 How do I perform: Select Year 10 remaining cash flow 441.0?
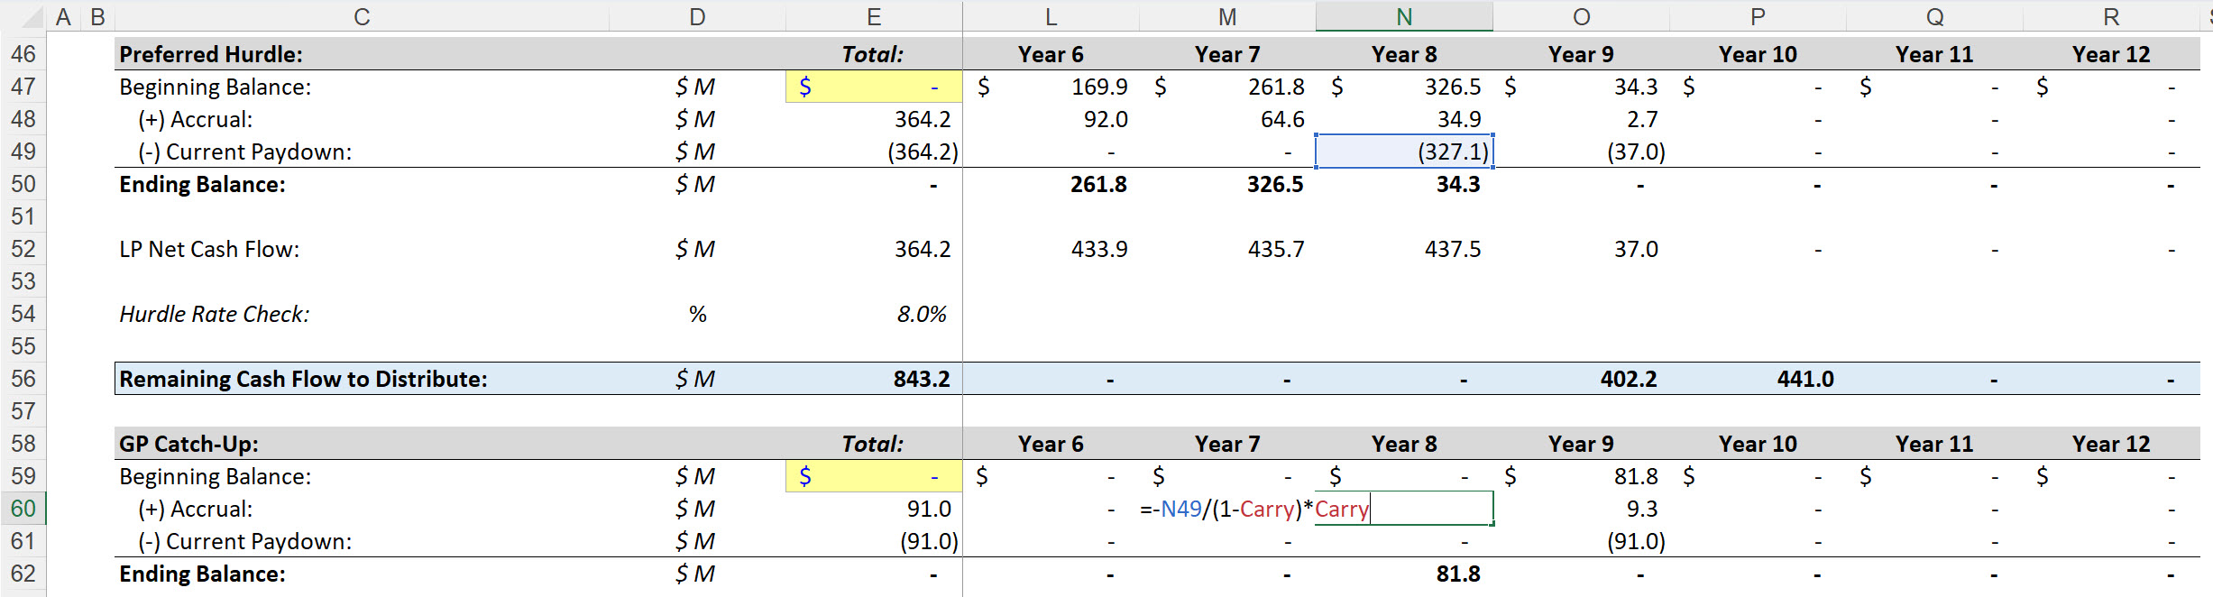coord(1805,379)
